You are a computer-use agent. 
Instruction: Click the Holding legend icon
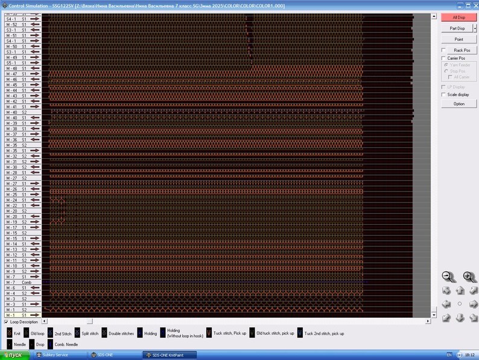coord(139,333)
